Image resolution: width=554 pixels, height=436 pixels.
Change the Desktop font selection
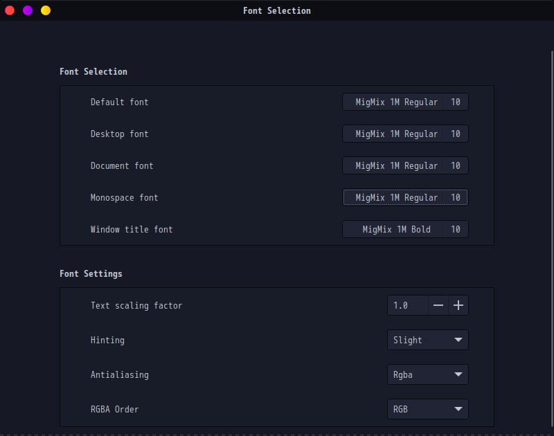405,134
